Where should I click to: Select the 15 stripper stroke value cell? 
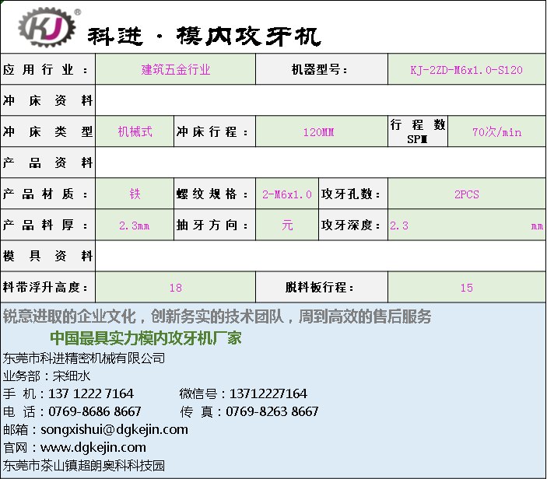(467, 287)
